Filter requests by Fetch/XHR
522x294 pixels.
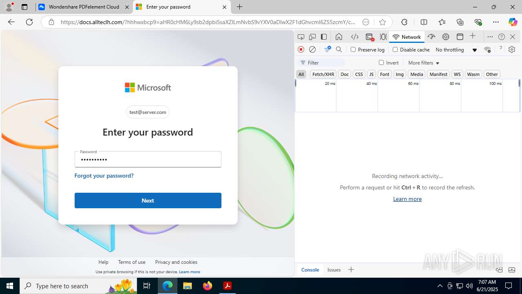pos(323,74)
